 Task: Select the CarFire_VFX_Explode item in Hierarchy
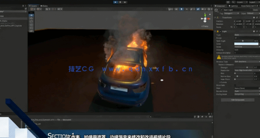pos(11,26)
